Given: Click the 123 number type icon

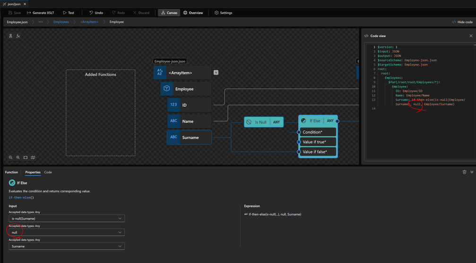Looking at the screenshot, I should coord(173,105).
